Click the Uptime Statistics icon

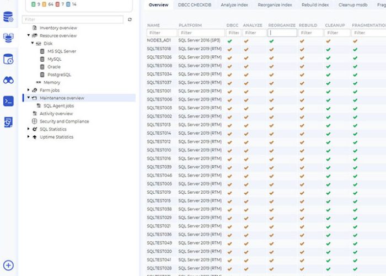[35, 137]
